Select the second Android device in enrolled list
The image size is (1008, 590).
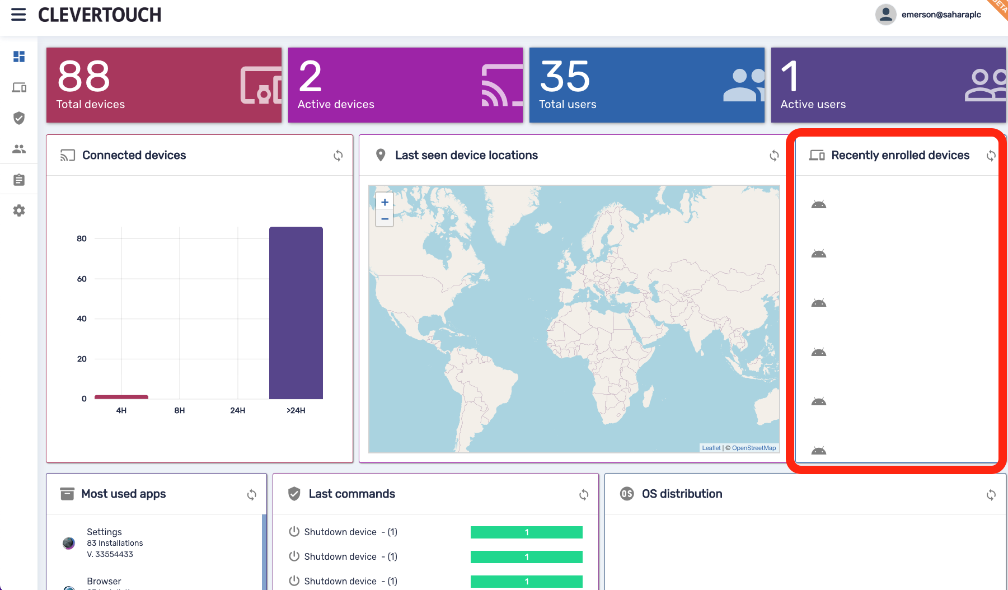[x=819, y=254]
